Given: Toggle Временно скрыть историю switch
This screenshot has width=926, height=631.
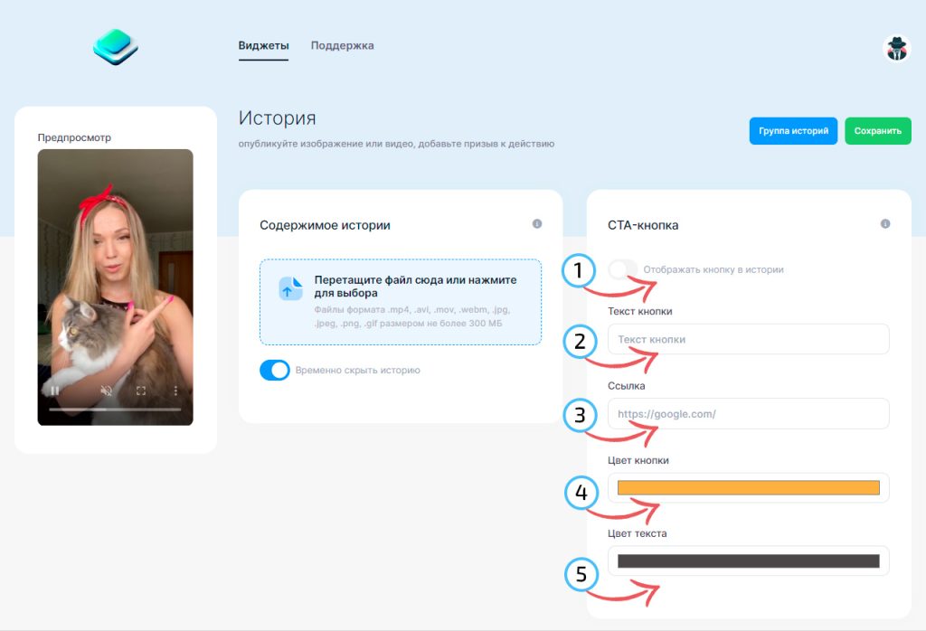Looking at the screenshot, I should tap(275, 370).
